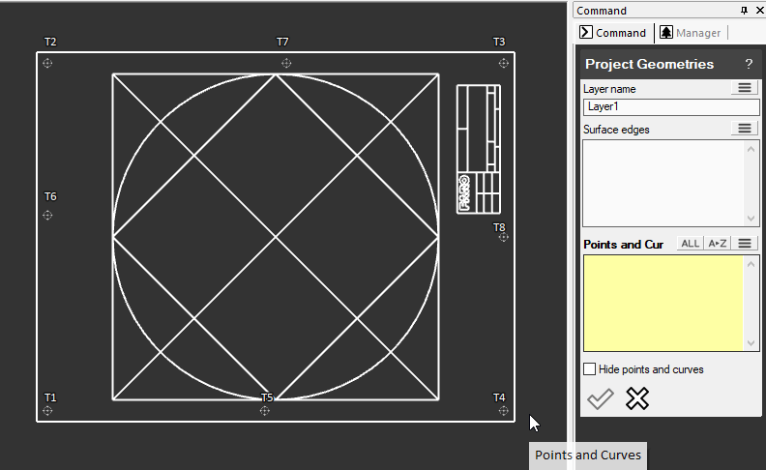Click the yellow Points and Curves list box
The height and width of the screenshot is (470, 766).
coord(663,303)
